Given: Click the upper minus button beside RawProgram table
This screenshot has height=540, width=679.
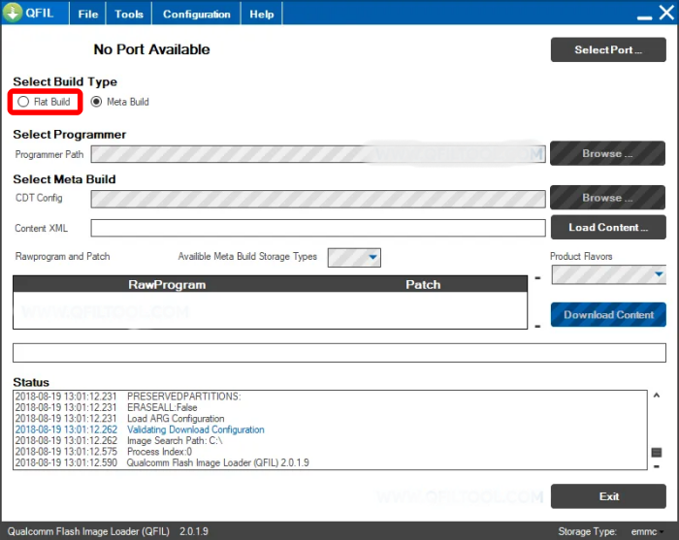Looking at the screenshot, I should (x=537, y=278).
